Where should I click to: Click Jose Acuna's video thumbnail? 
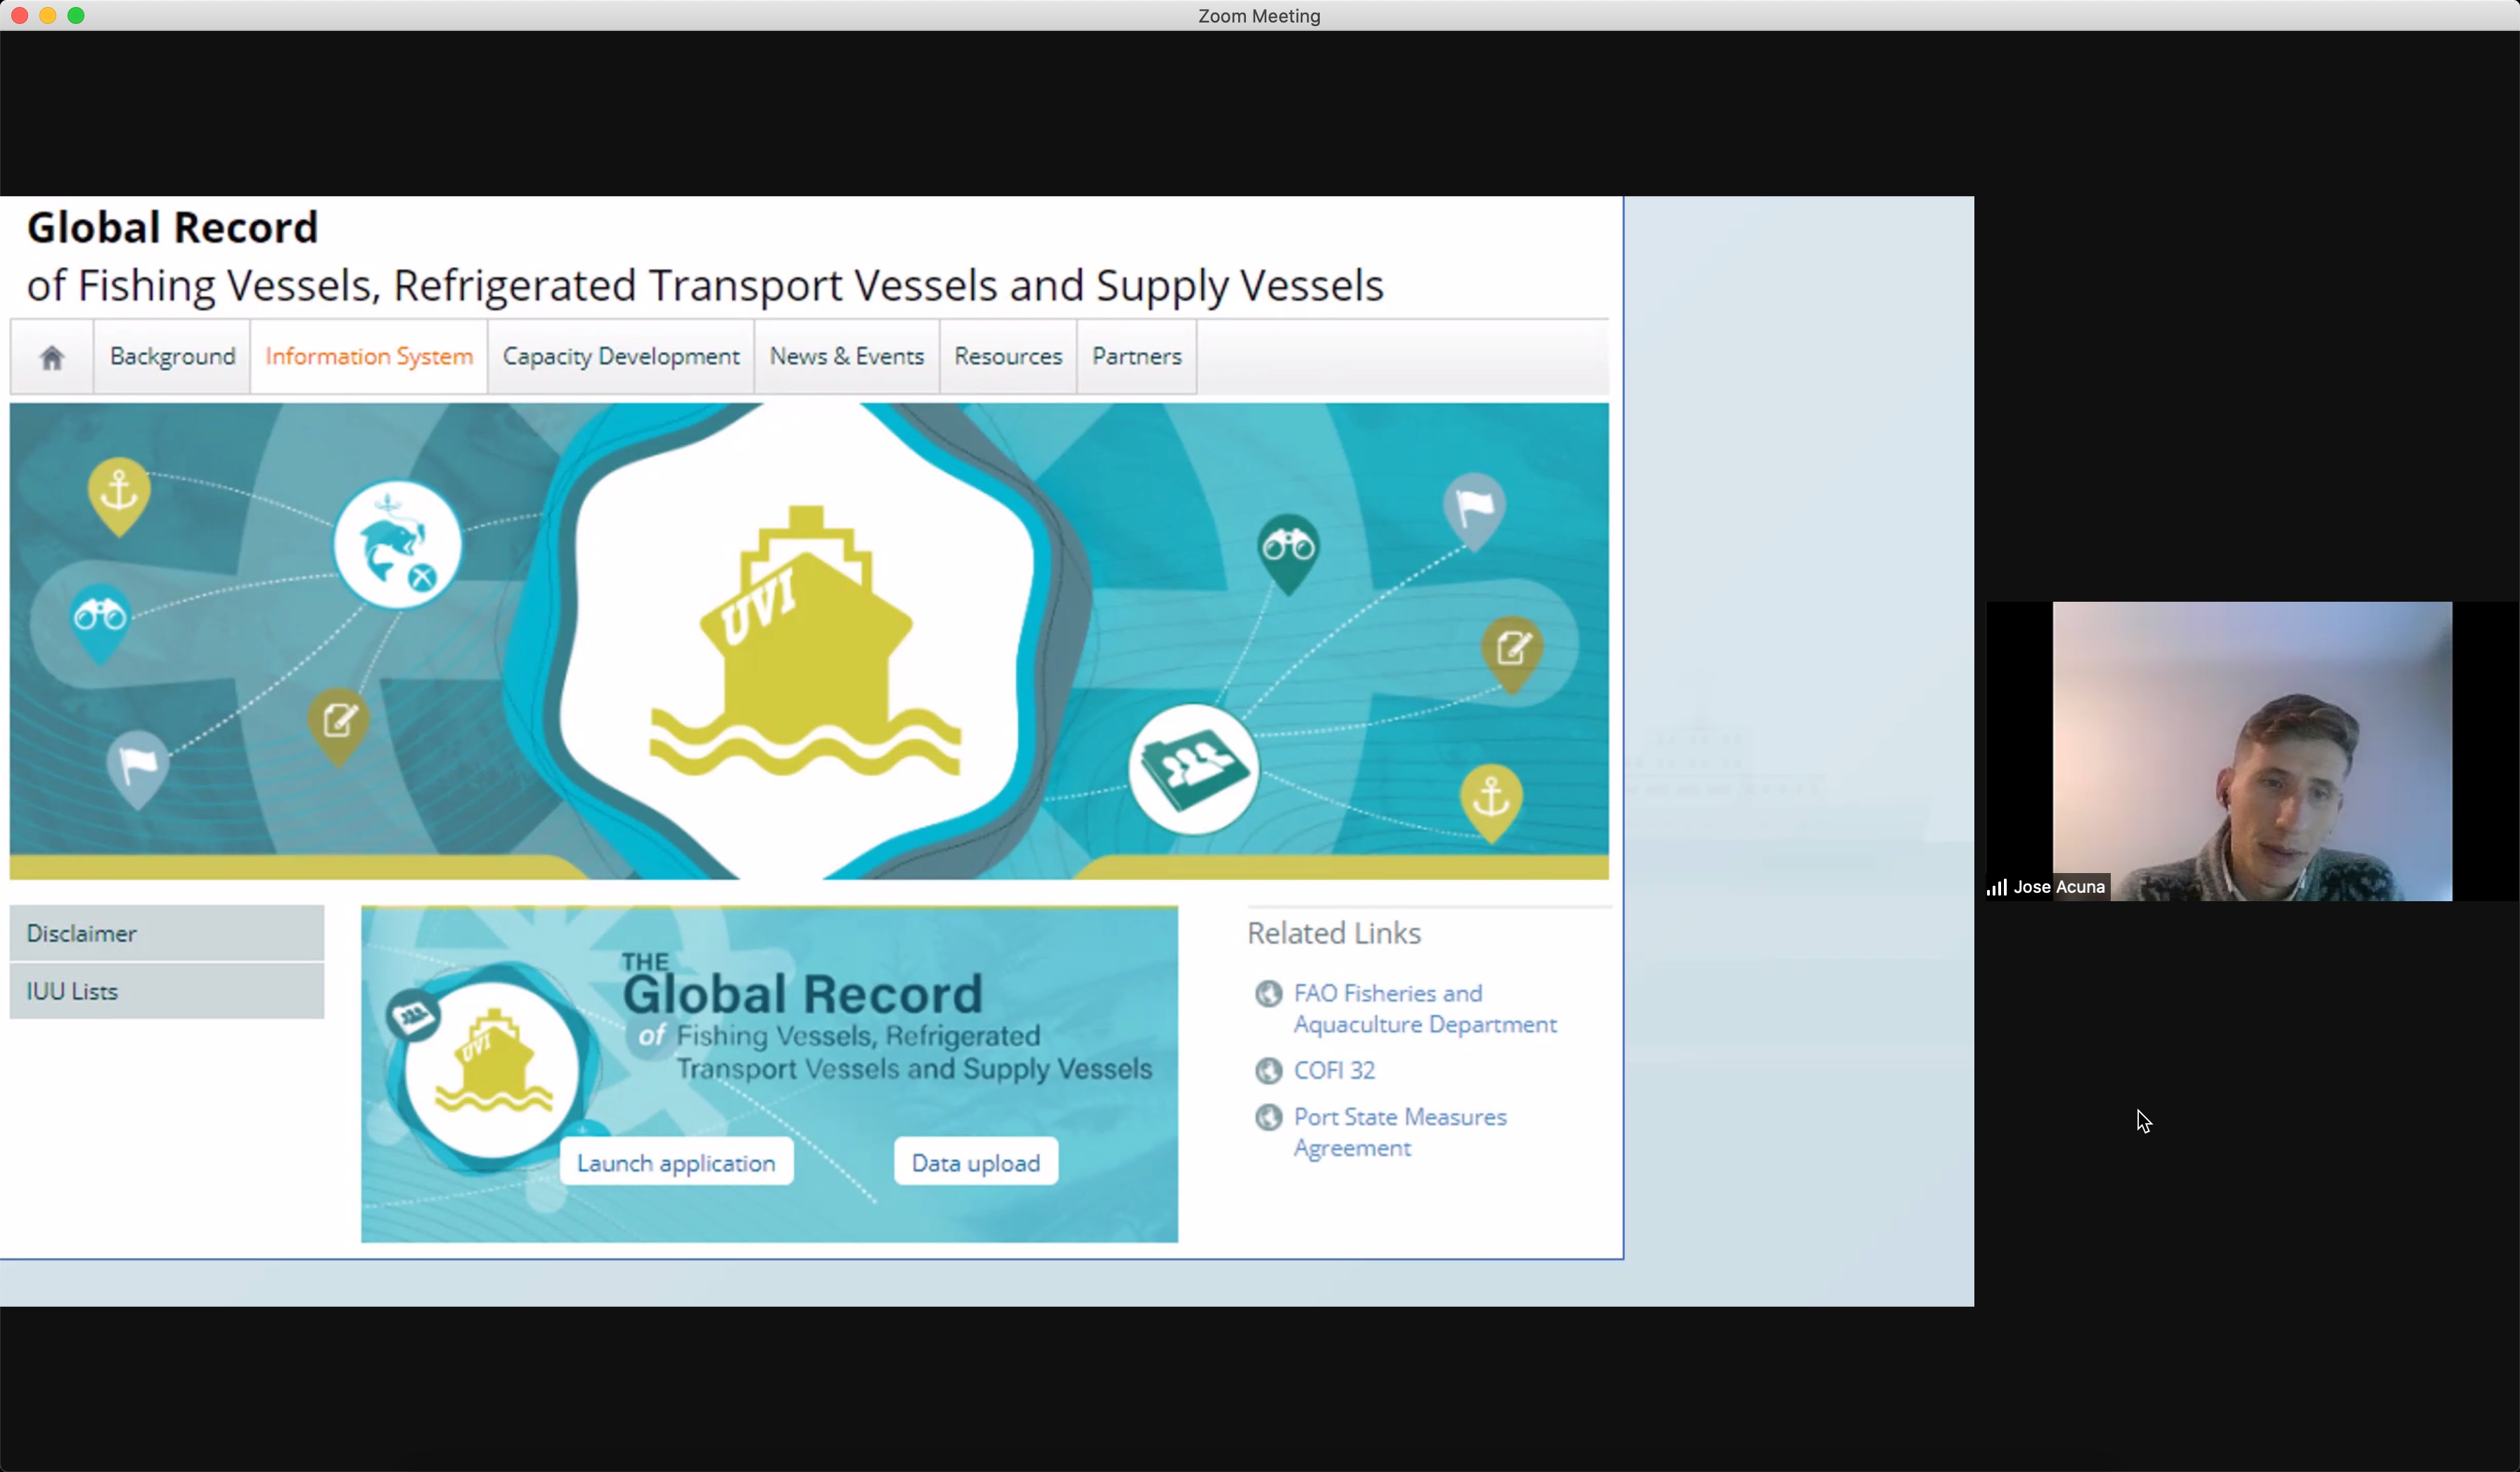coord(2250,751)
